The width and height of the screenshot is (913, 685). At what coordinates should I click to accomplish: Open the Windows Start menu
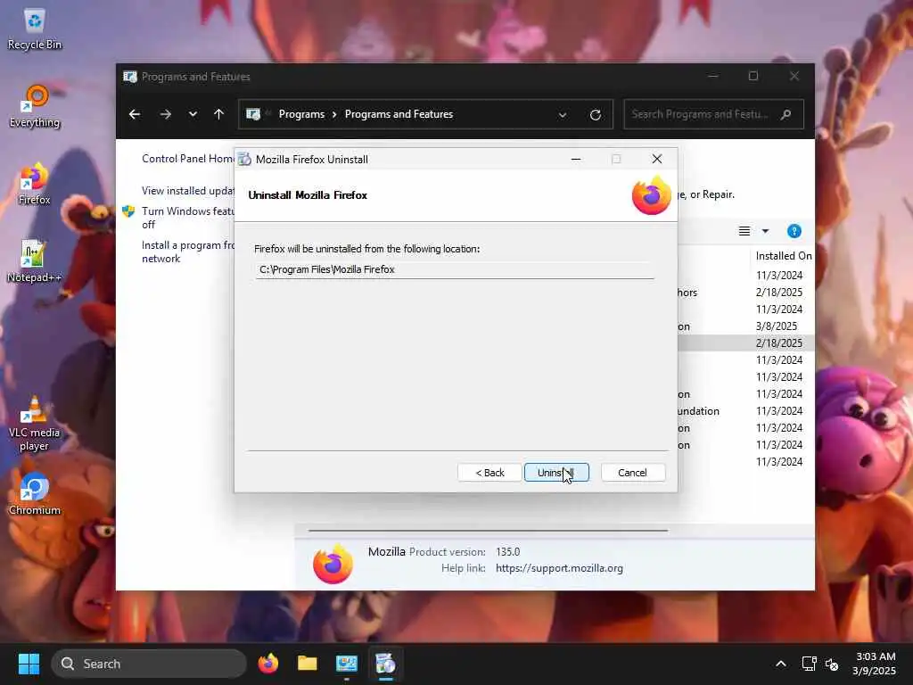[x=29, y=664]
